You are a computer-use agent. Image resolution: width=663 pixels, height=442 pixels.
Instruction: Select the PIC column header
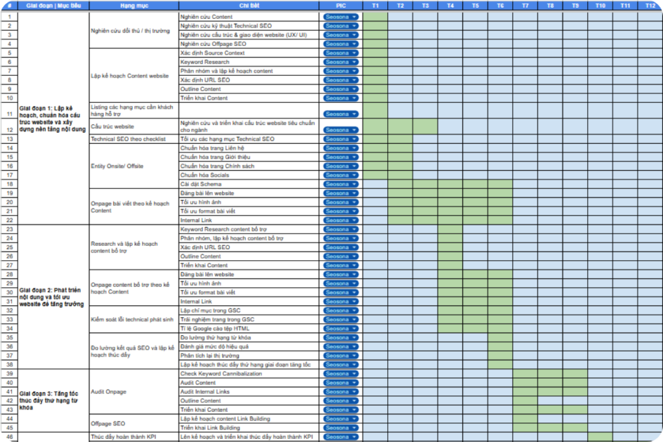pyautogui.click(x=341, y=5)
